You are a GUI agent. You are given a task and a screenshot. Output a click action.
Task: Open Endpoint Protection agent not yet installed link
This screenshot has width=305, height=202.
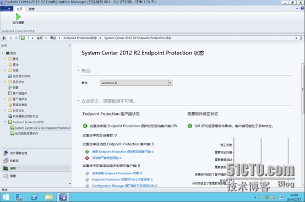(x=117, y=173)
